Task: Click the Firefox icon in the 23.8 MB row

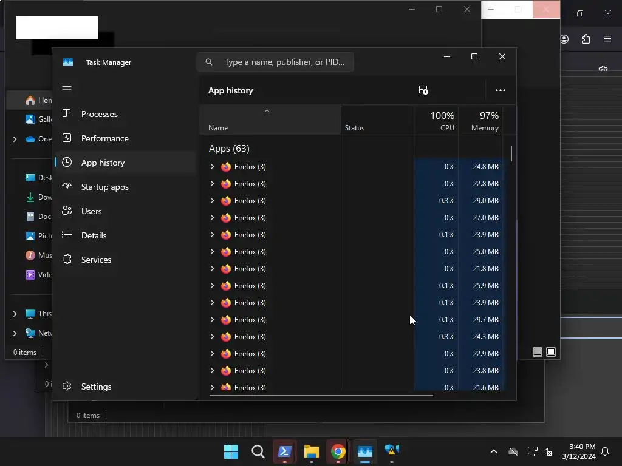Action: (x=226, y=371)
